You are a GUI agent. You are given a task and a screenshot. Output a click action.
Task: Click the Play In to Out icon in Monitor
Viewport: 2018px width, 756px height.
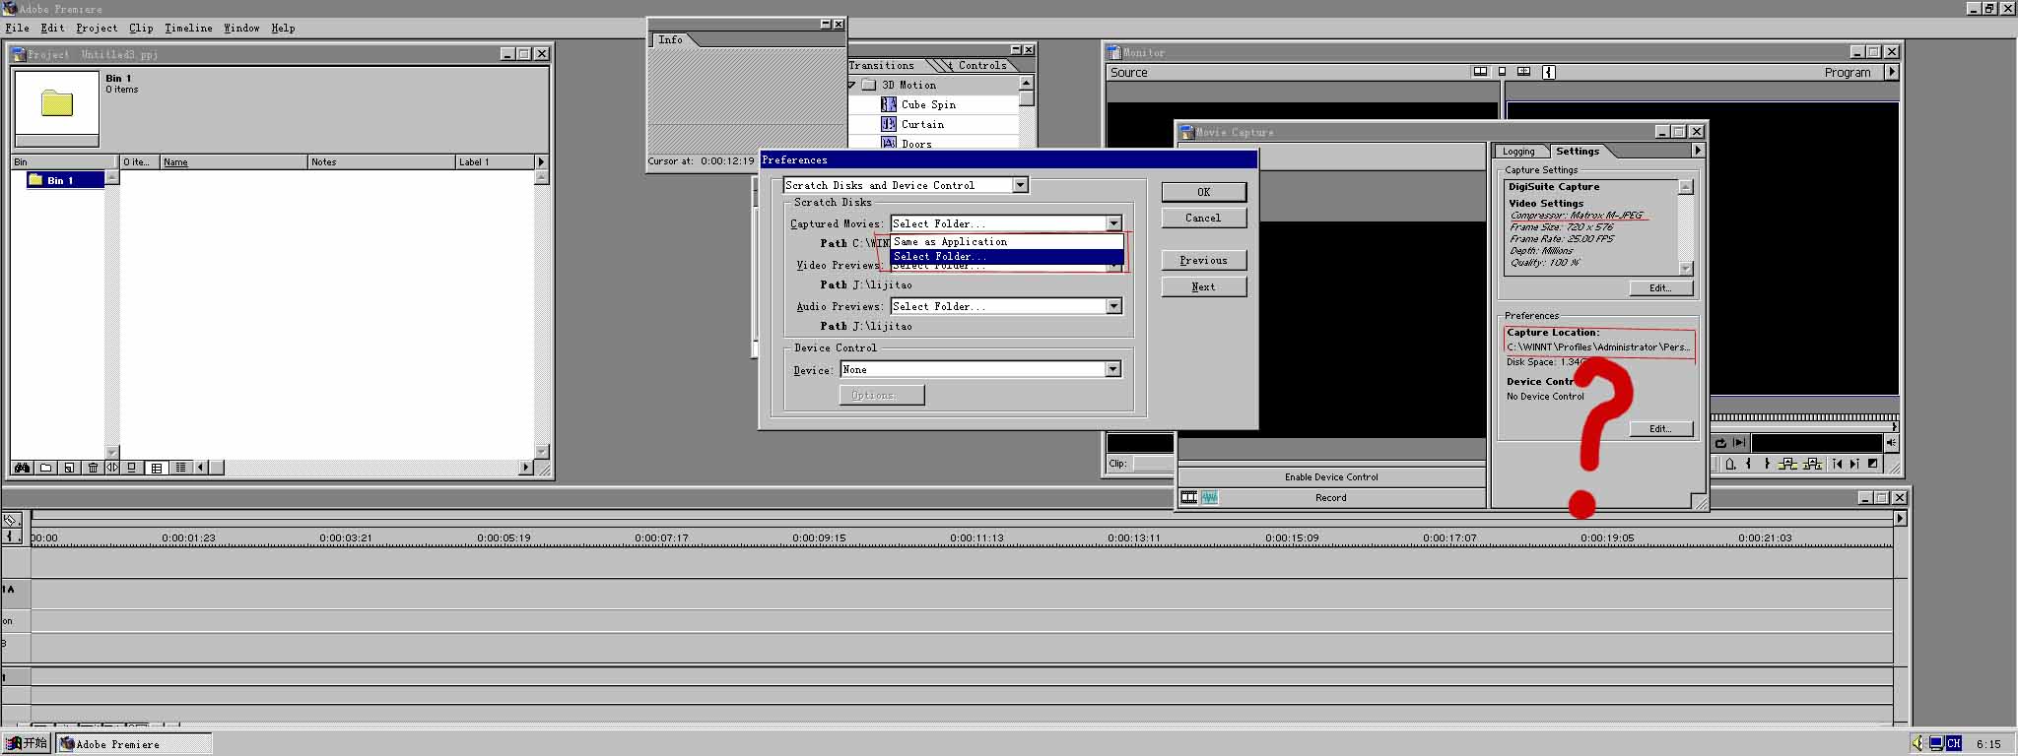point(1739,443)
